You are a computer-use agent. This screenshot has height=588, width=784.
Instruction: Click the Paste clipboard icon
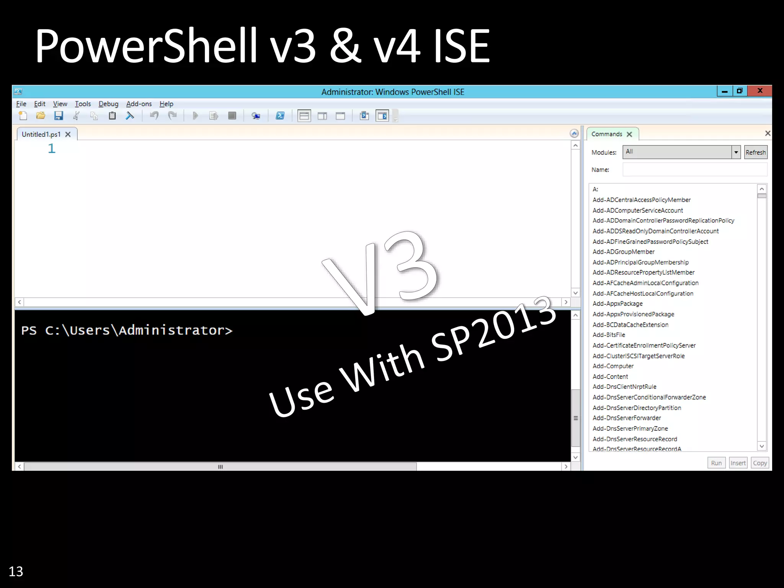tap(112, 116)
